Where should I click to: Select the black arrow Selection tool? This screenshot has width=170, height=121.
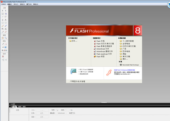point(3,10)
